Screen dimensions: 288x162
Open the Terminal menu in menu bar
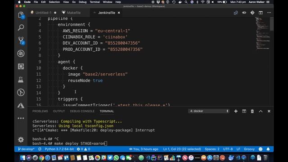(x=95, y=2)
